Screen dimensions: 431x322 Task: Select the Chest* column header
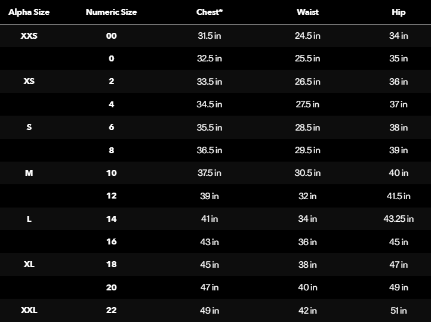tap(210, 12)
